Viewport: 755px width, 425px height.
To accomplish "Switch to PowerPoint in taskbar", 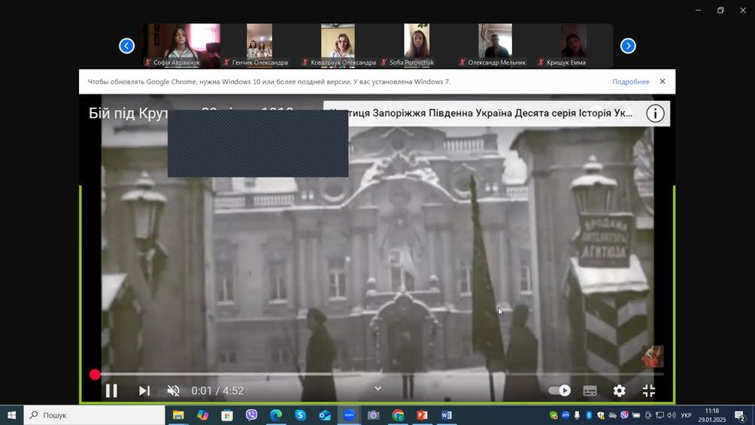I will coord(423,415).
